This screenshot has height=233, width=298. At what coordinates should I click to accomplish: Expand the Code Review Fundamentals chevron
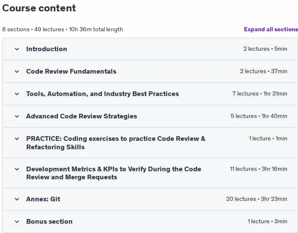[17, 71]
